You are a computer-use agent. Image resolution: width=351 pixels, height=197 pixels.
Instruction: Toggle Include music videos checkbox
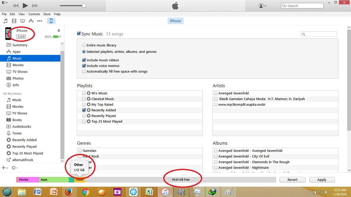pyautogui.click(x=84, y=60)
